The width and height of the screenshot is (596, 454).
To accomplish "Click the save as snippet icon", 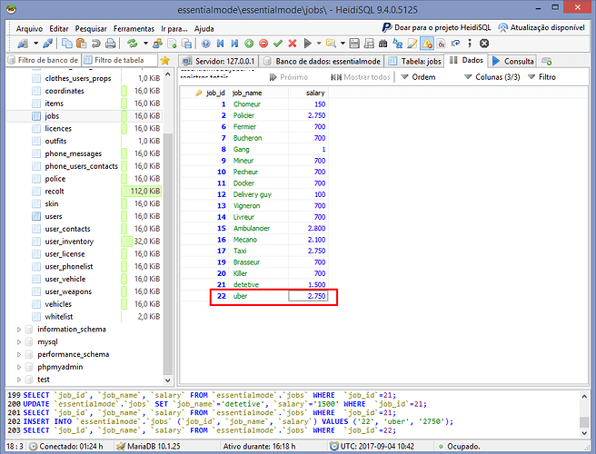I will tap(369, 44).
